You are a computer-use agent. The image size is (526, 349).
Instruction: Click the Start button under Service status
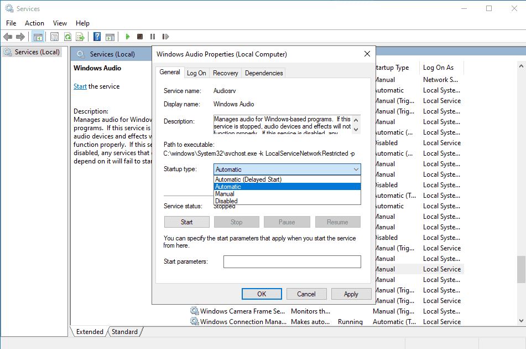point(186,222)
